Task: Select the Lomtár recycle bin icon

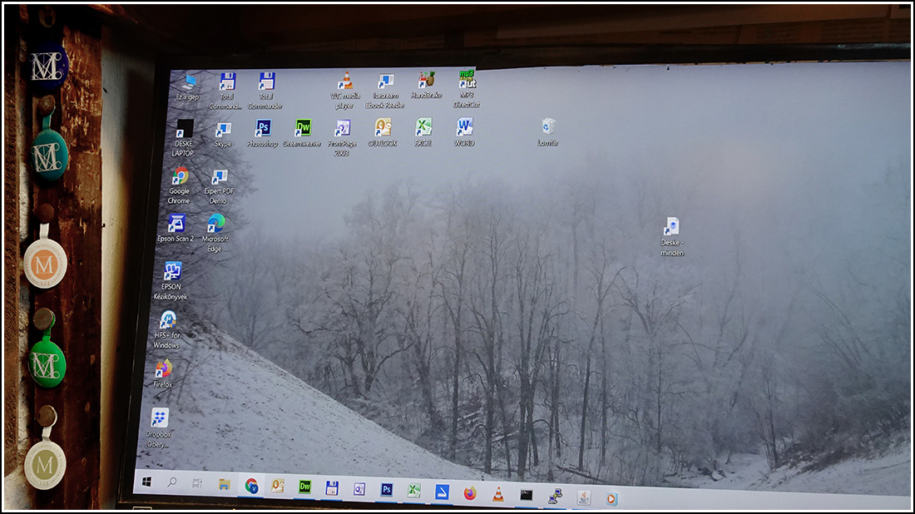Action: pyautogui.click(x=548, y=132)
